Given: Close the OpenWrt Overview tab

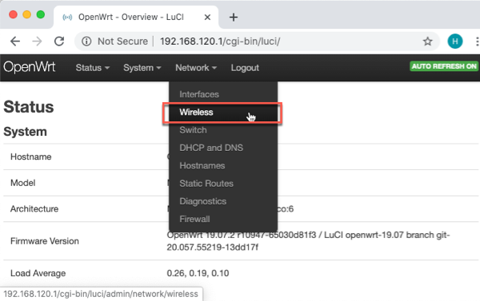Looking at the screenshot, I should tap(207, 17).
